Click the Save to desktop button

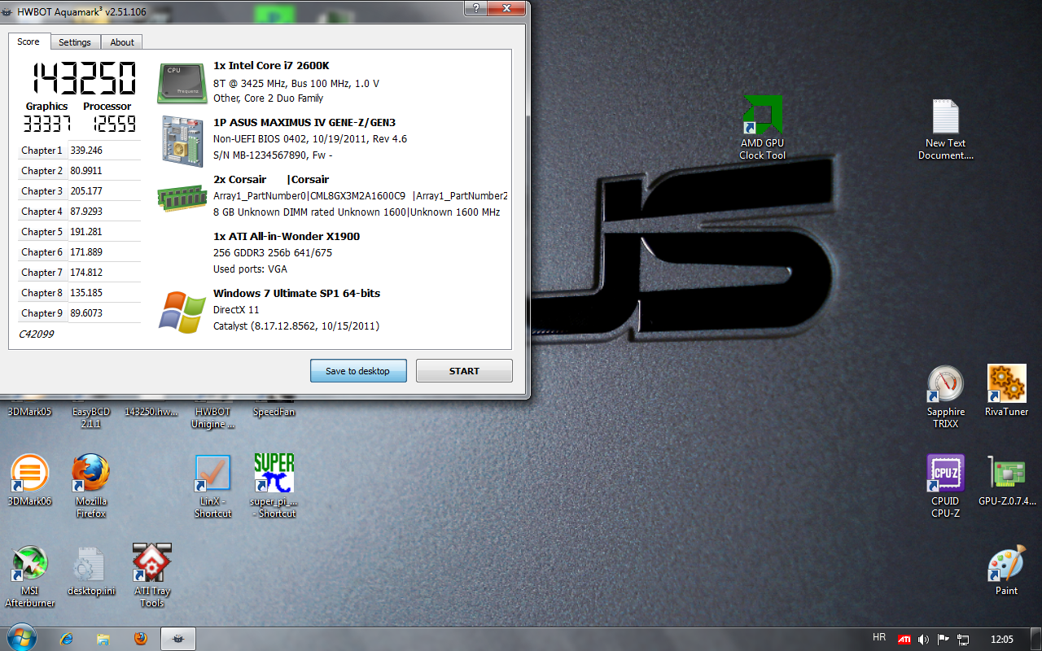(x=358, y=371)
